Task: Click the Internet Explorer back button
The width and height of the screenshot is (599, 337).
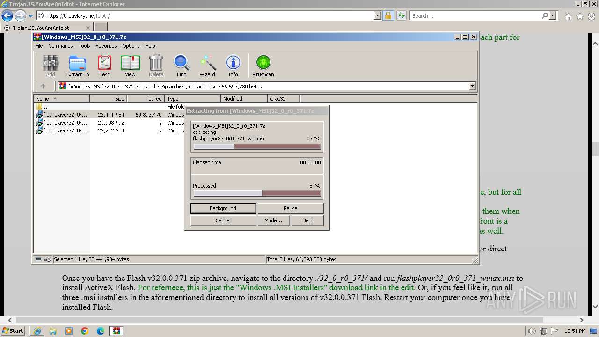Action: tap(7, 15)
